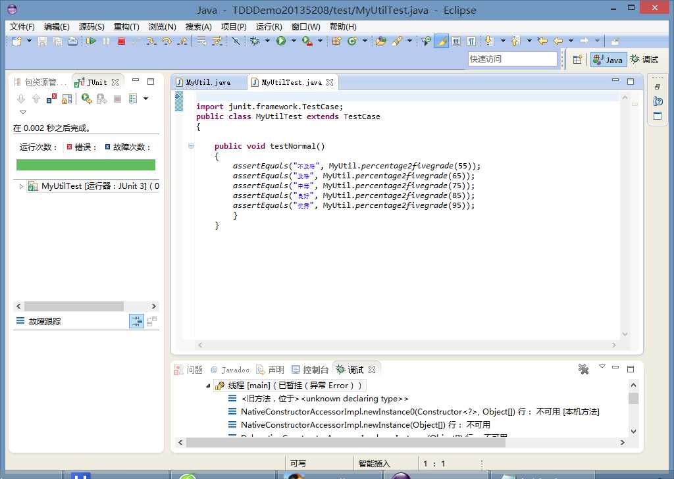The image size is (674, 479).
Task: Open the 窗口(W) menu
Action: (x=305, y=26)
